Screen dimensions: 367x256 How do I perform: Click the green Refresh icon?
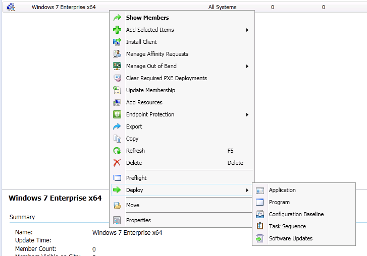(x=117, y=151)
